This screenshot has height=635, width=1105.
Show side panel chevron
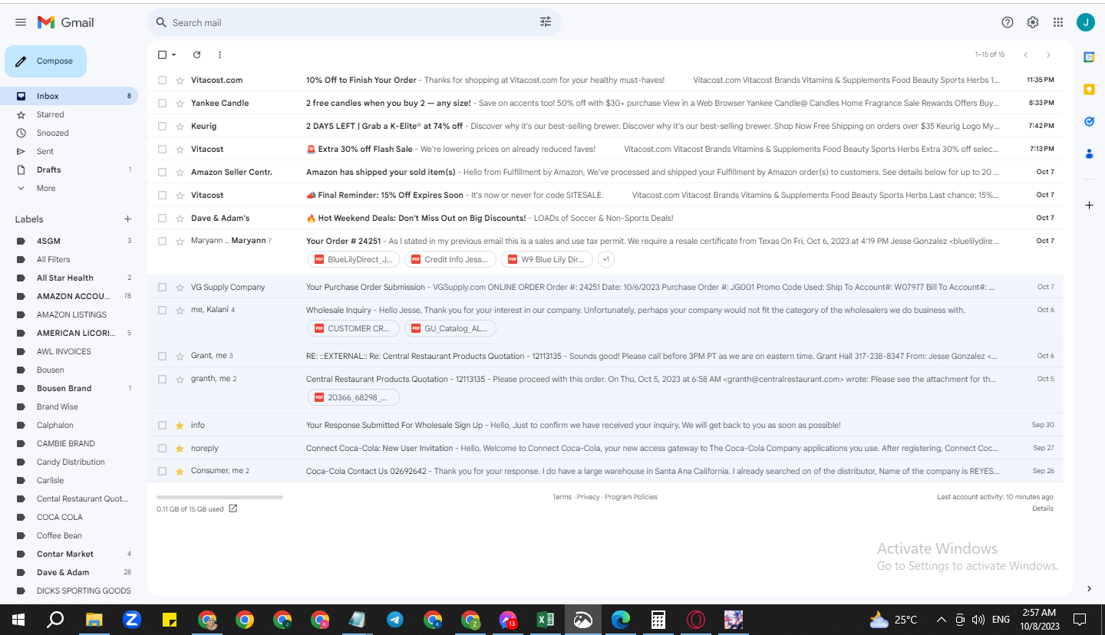click(x=1089, y=588)
